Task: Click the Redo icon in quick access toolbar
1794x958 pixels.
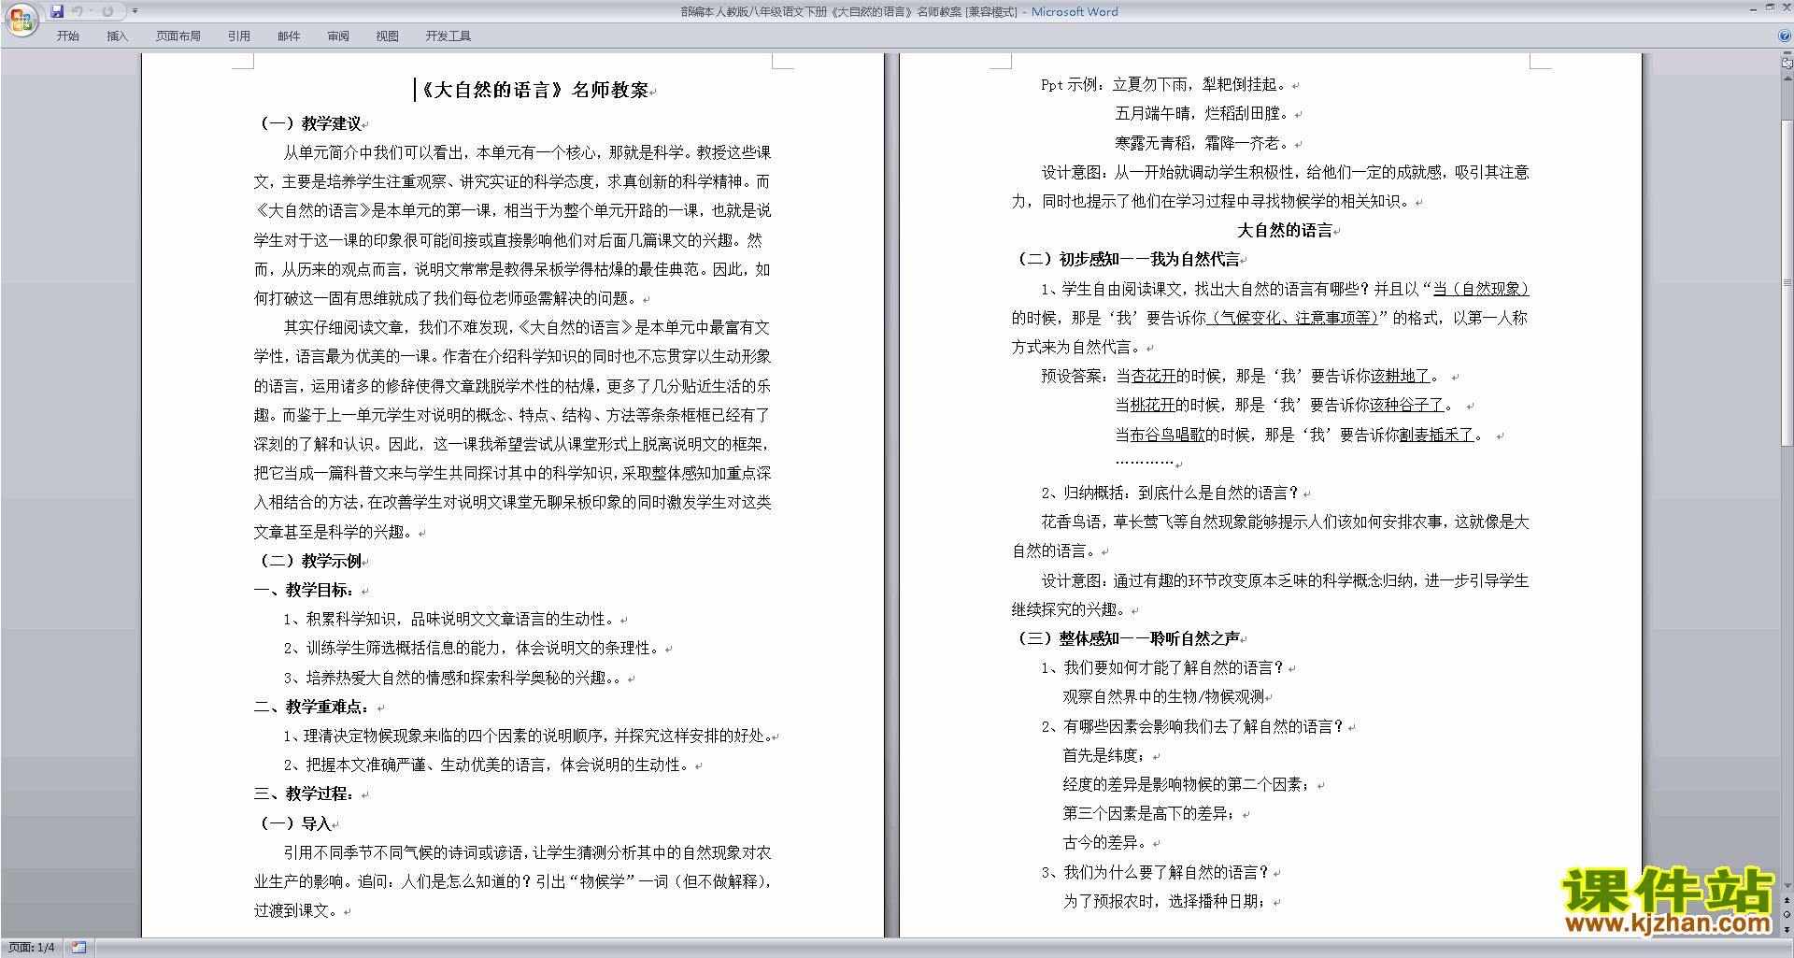Action: click(x=107, y=11)
